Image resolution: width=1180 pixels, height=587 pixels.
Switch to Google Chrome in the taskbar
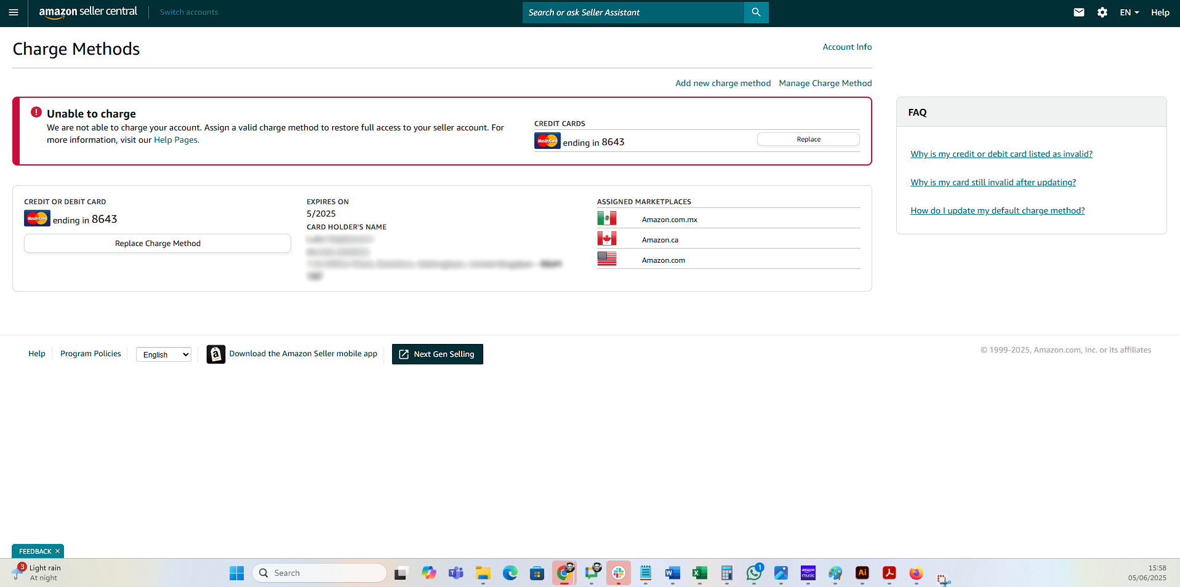click(564, 573)
